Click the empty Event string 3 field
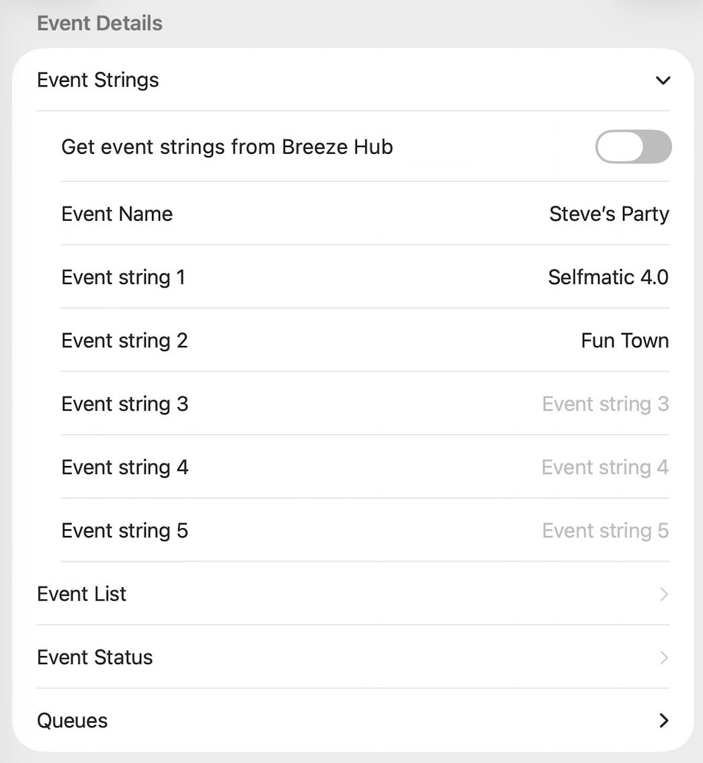 click(605, 404)
